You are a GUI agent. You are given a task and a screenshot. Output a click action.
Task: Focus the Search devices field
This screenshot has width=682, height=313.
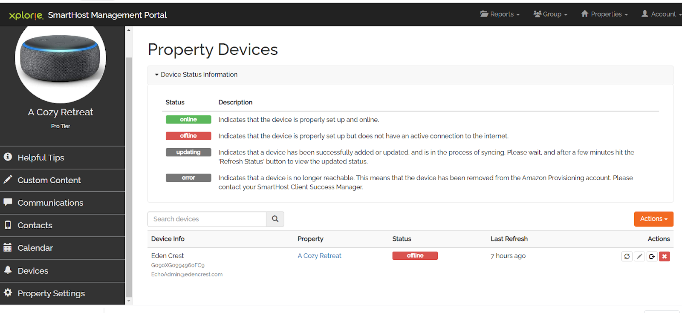(207, 219)
